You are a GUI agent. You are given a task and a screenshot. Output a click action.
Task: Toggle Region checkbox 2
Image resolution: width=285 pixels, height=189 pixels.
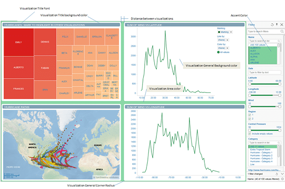point(249,119)
